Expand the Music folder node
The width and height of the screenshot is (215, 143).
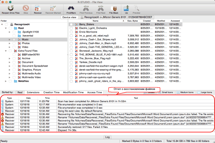[x=9, y=40]
